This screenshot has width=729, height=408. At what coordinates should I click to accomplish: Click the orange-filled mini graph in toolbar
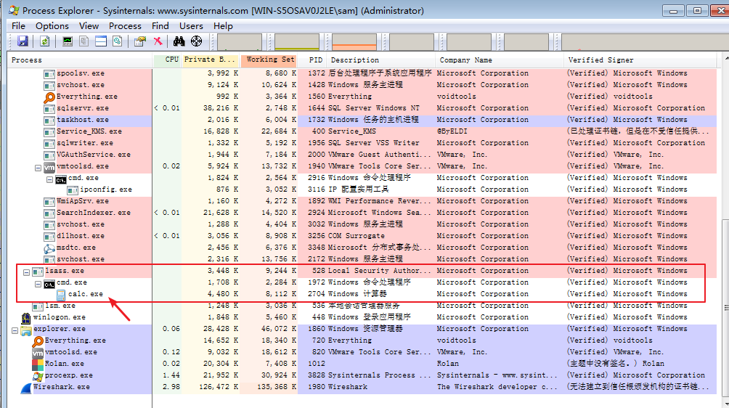click(x=354, y=42)
